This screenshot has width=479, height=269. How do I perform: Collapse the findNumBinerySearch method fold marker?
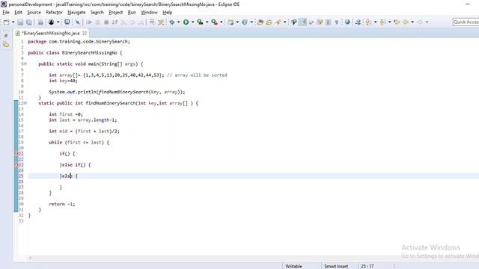tap(25, 103)
